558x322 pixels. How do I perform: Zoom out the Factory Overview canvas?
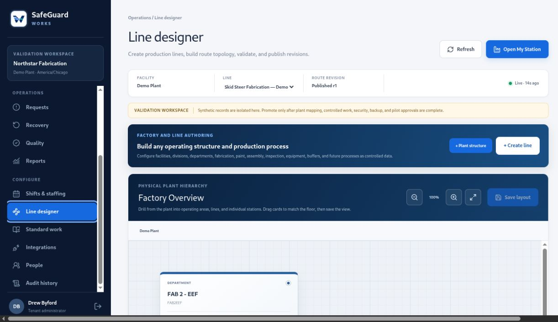tap(415, 197)
